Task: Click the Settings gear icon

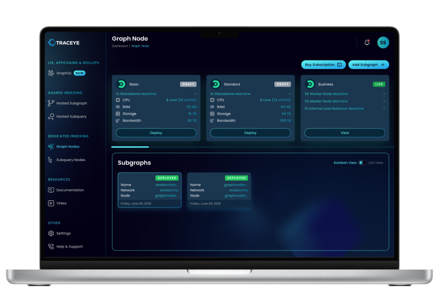Action: point(51,233)
